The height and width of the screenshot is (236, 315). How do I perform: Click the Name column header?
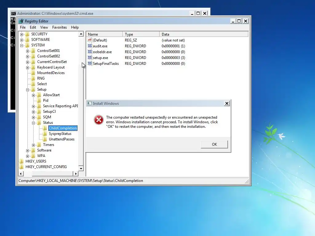(x=105, y=34)
